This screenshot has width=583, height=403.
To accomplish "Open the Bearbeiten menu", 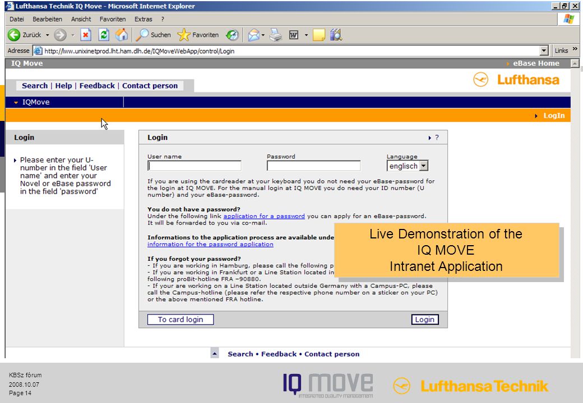I will (x=47, y=19).
